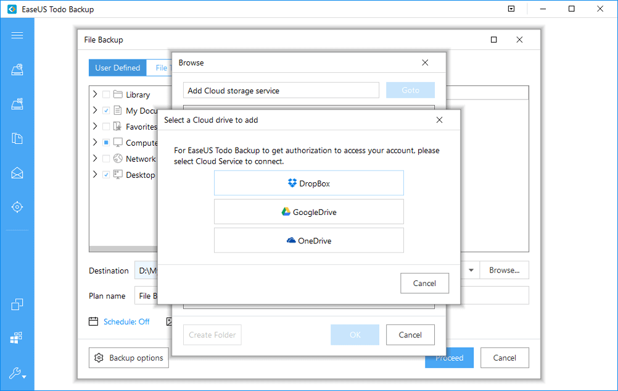Image resolution: width=618 pixels, height=391 pixels.
Task: Click the Proceed button
Action: (449, 358)
